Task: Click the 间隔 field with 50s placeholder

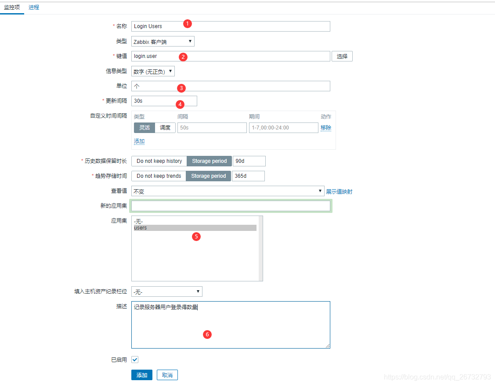Action: tap(212, 127)
